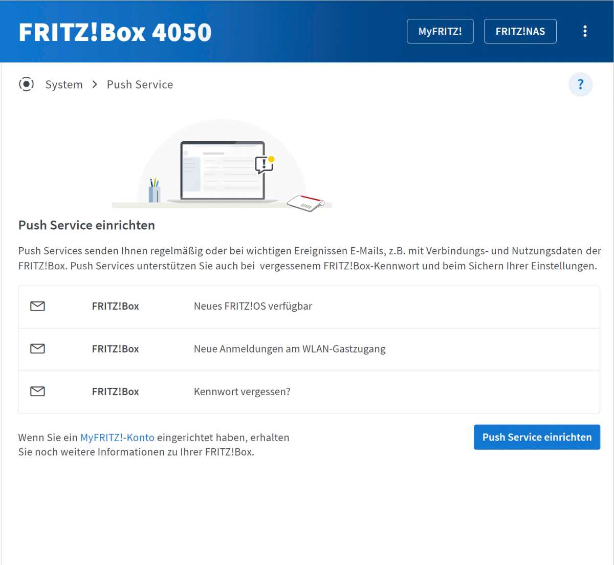
Task: Select Push Service in the breadcrumb
Action: (140, 84)
